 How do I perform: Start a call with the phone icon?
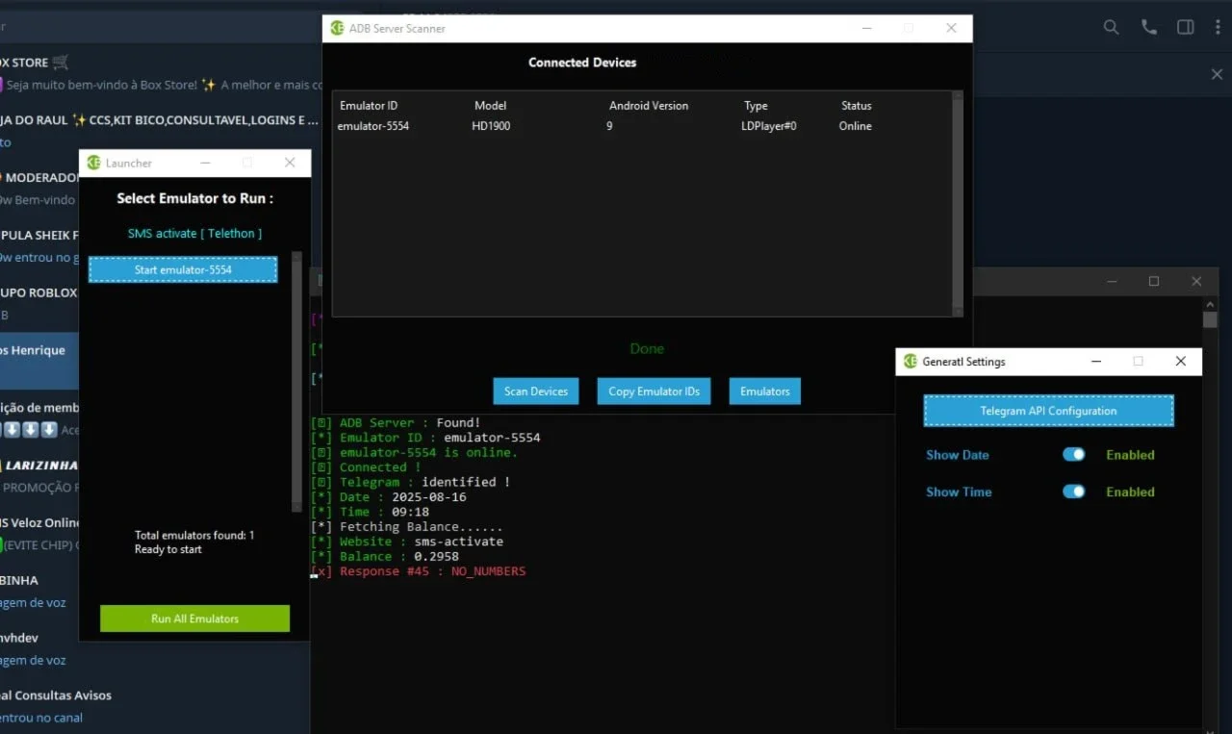[1149, 28]
